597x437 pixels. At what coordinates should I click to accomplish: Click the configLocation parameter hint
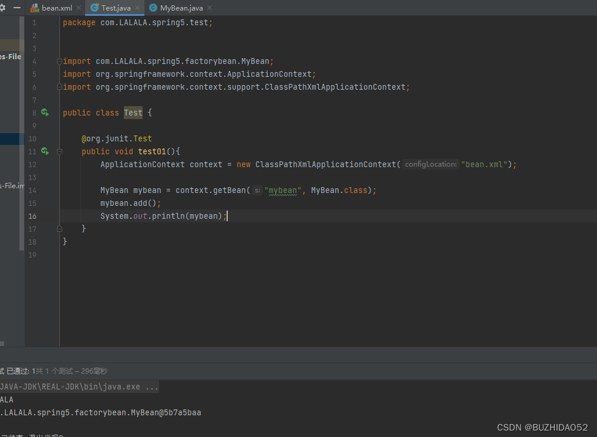[x=431, y=164]
